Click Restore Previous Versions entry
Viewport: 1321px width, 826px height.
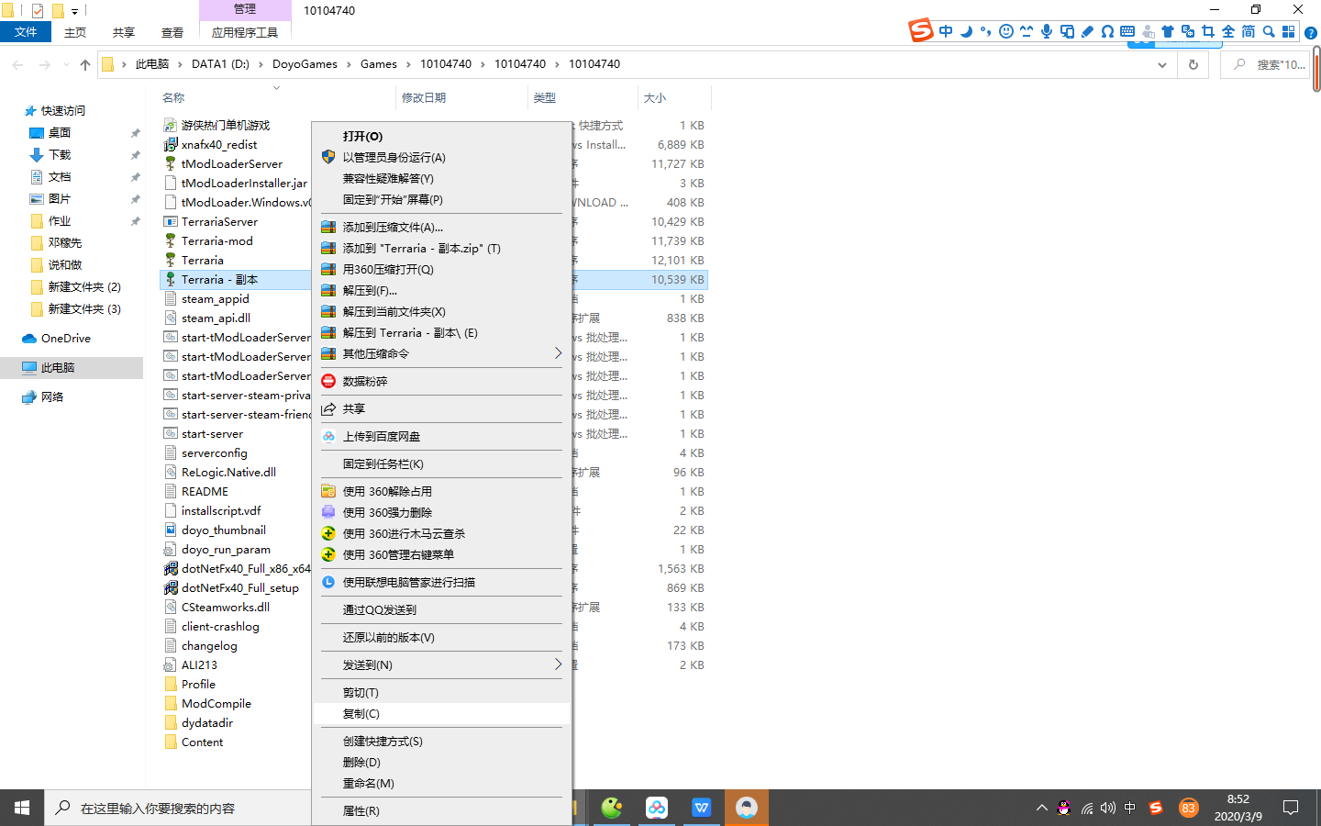point(441,637)
